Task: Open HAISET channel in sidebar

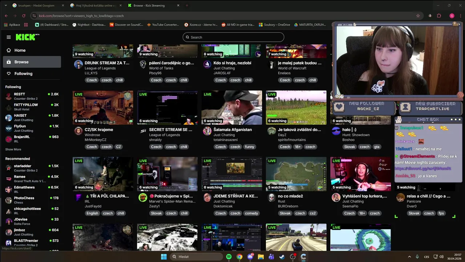Action: pyautogui.click(x=32, y=118)
